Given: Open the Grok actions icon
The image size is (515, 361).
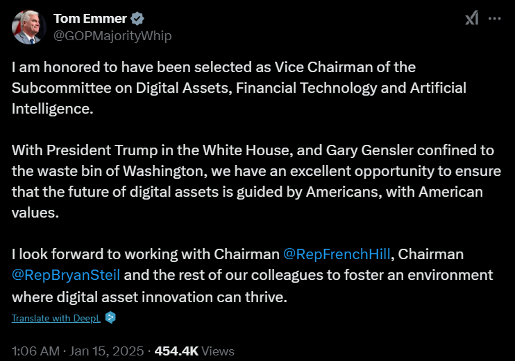Looking at the screenshot, I should 472,19.
